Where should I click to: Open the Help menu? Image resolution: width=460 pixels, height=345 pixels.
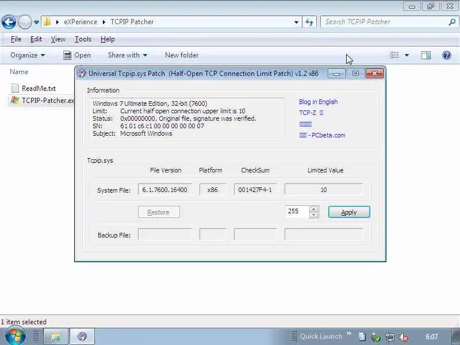tap(108, 39)
